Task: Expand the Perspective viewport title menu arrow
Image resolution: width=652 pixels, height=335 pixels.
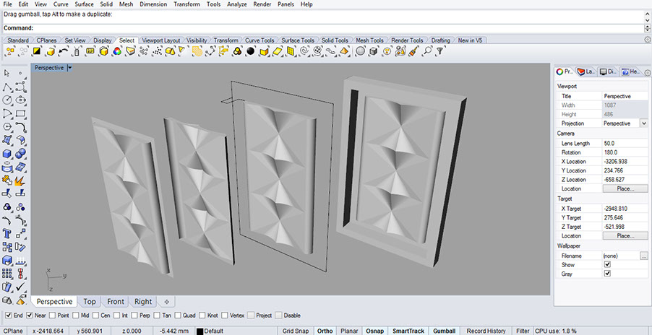Action: point(69,68)
